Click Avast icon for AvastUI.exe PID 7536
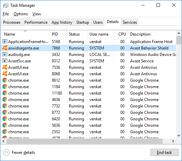This screenshot has height=161, width=182. click(x=5, y=67)
